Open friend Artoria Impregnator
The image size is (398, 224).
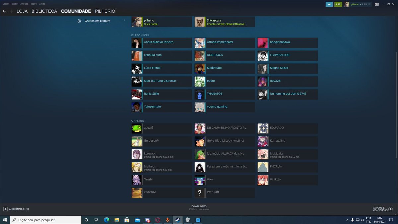point(225,43)
